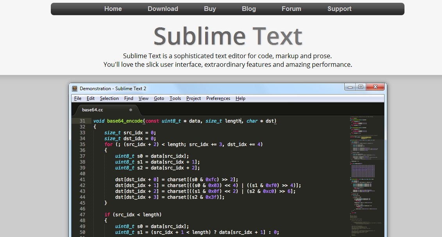The height and width of the screenshot is (237, 442).
Task: Go to the Download page
Action: point(163,9)
